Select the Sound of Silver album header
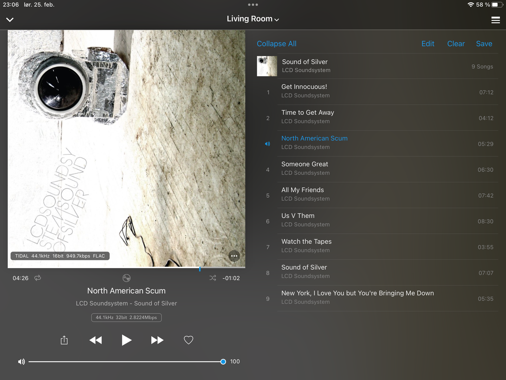506x380 pixels. tap(377, 66)
